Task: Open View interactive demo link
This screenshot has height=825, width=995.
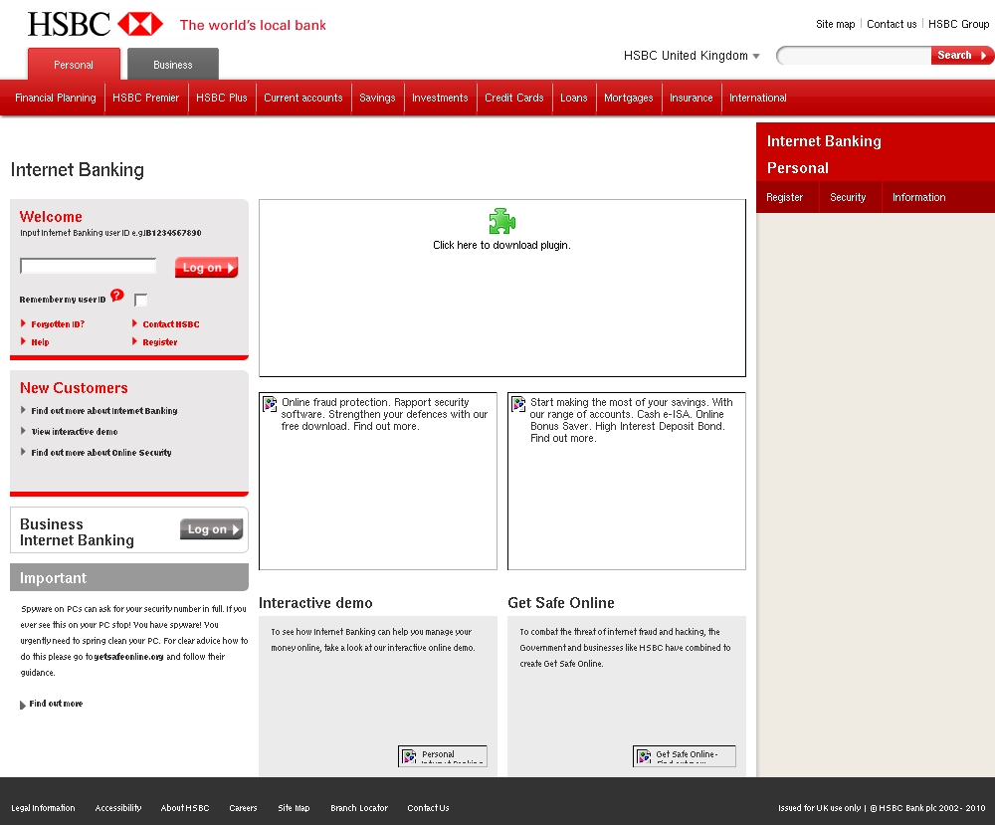Action: [75, 432]
